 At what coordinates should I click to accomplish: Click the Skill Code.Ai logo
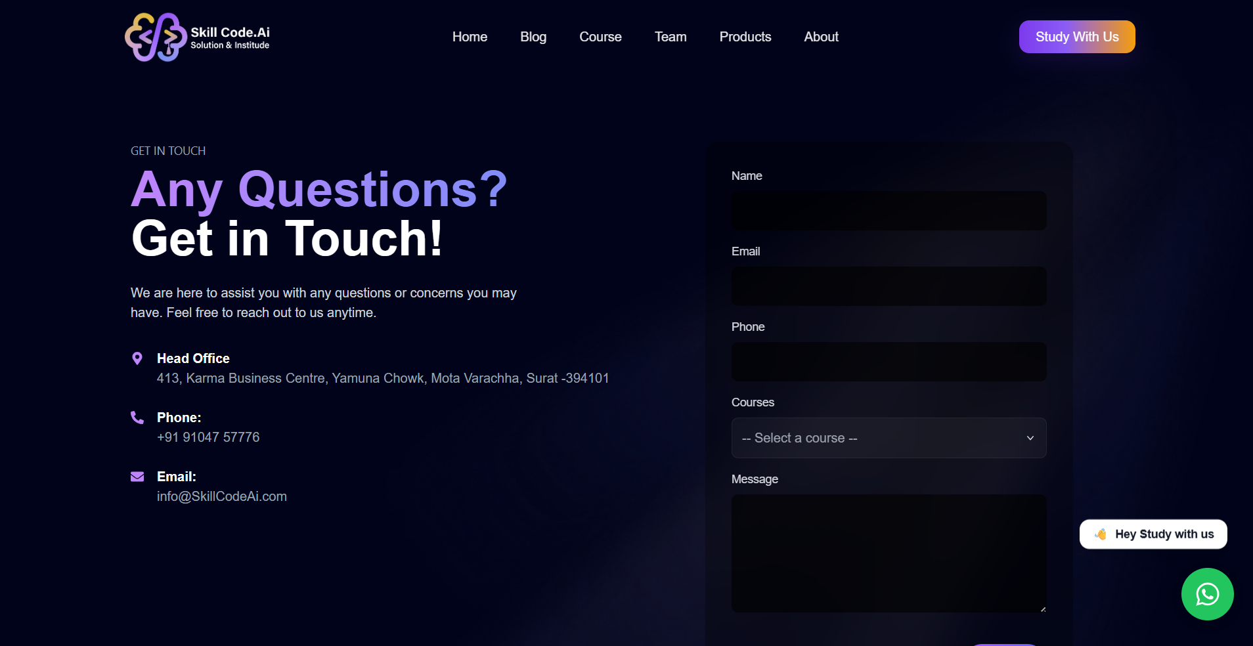pyautogui.click(x=197, y=37)
